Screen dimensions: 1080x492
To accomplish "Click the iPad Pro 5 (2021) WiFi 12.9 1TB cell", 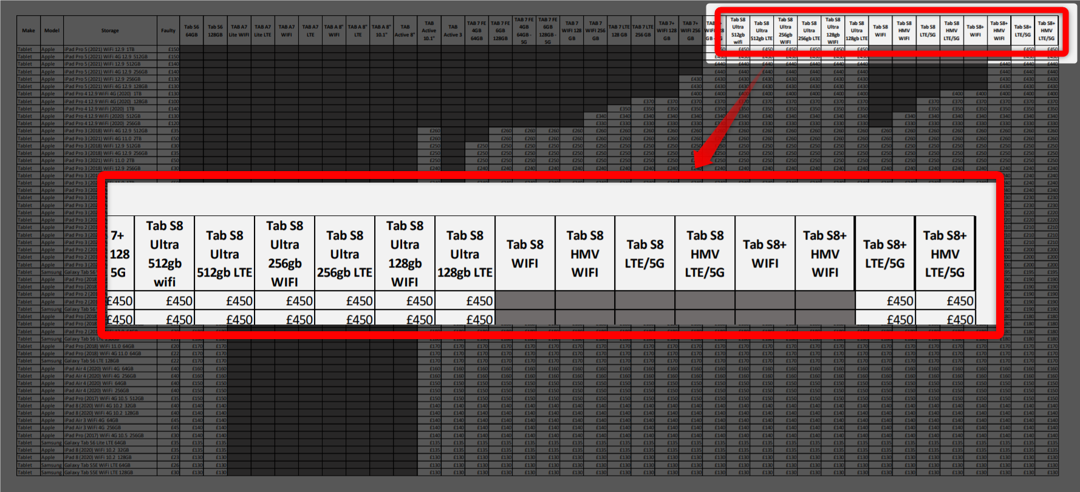I will coord(100,49).
